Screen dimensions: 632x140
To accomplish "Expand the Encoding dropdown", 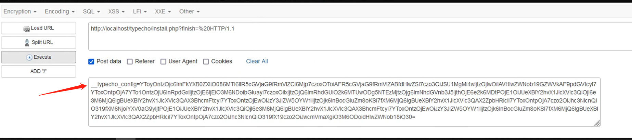I will coord(60,11).
